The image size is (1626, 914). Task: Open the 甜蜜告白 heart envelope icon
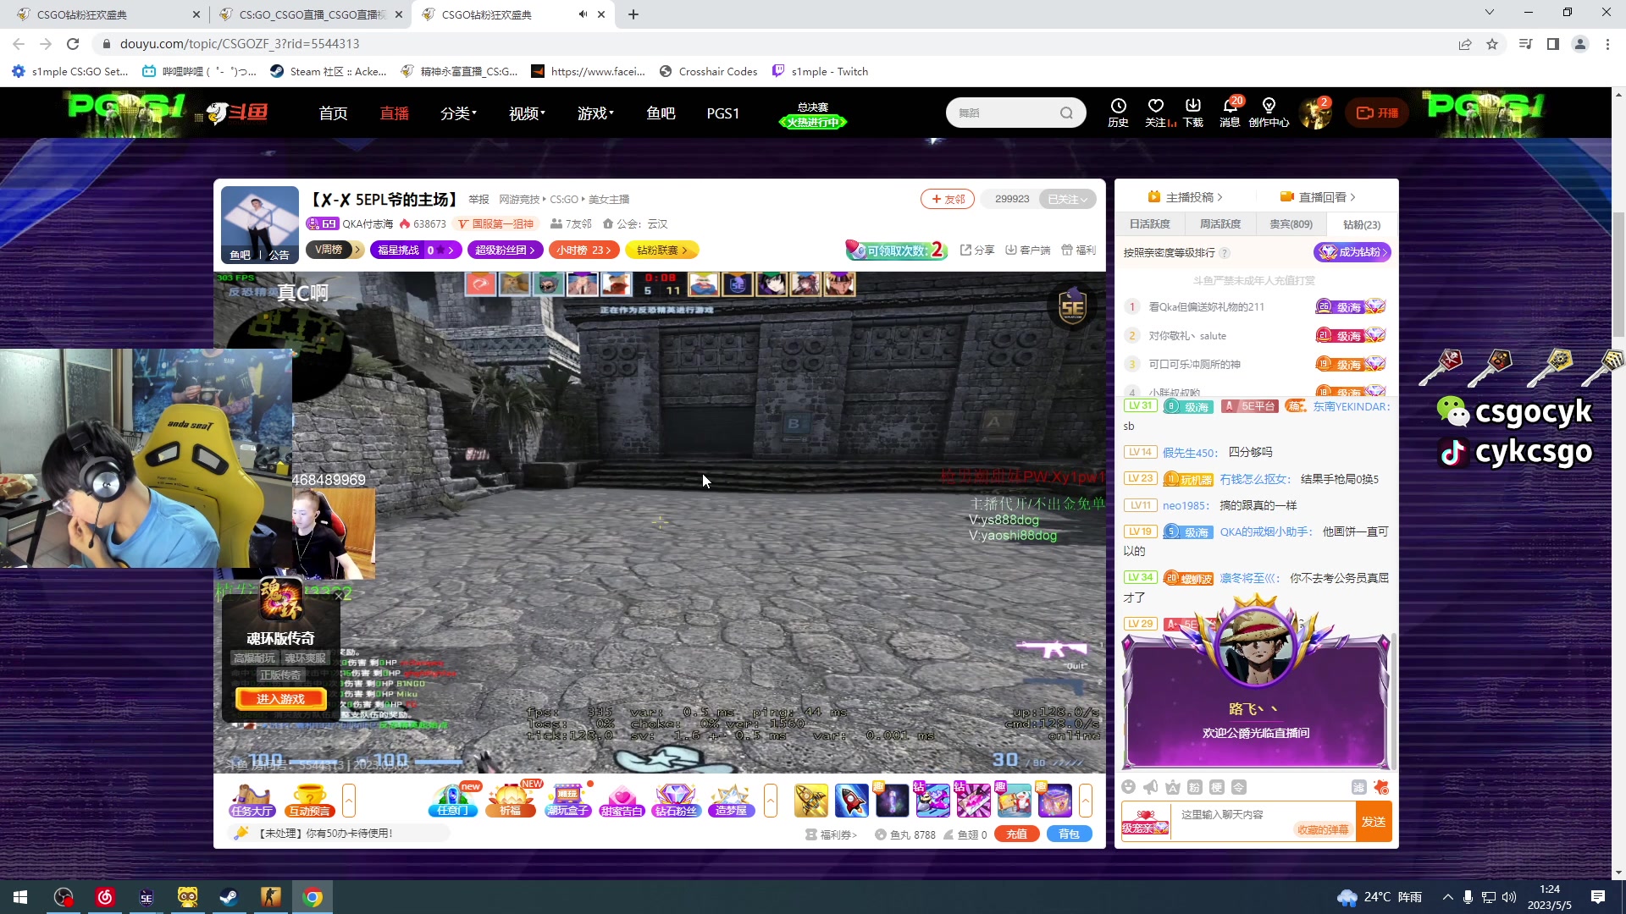(622, 800)
